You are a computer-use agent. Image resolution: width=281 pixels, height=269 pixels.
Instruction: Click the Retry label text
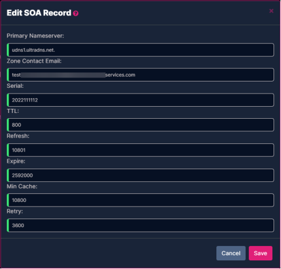(15, 211)
